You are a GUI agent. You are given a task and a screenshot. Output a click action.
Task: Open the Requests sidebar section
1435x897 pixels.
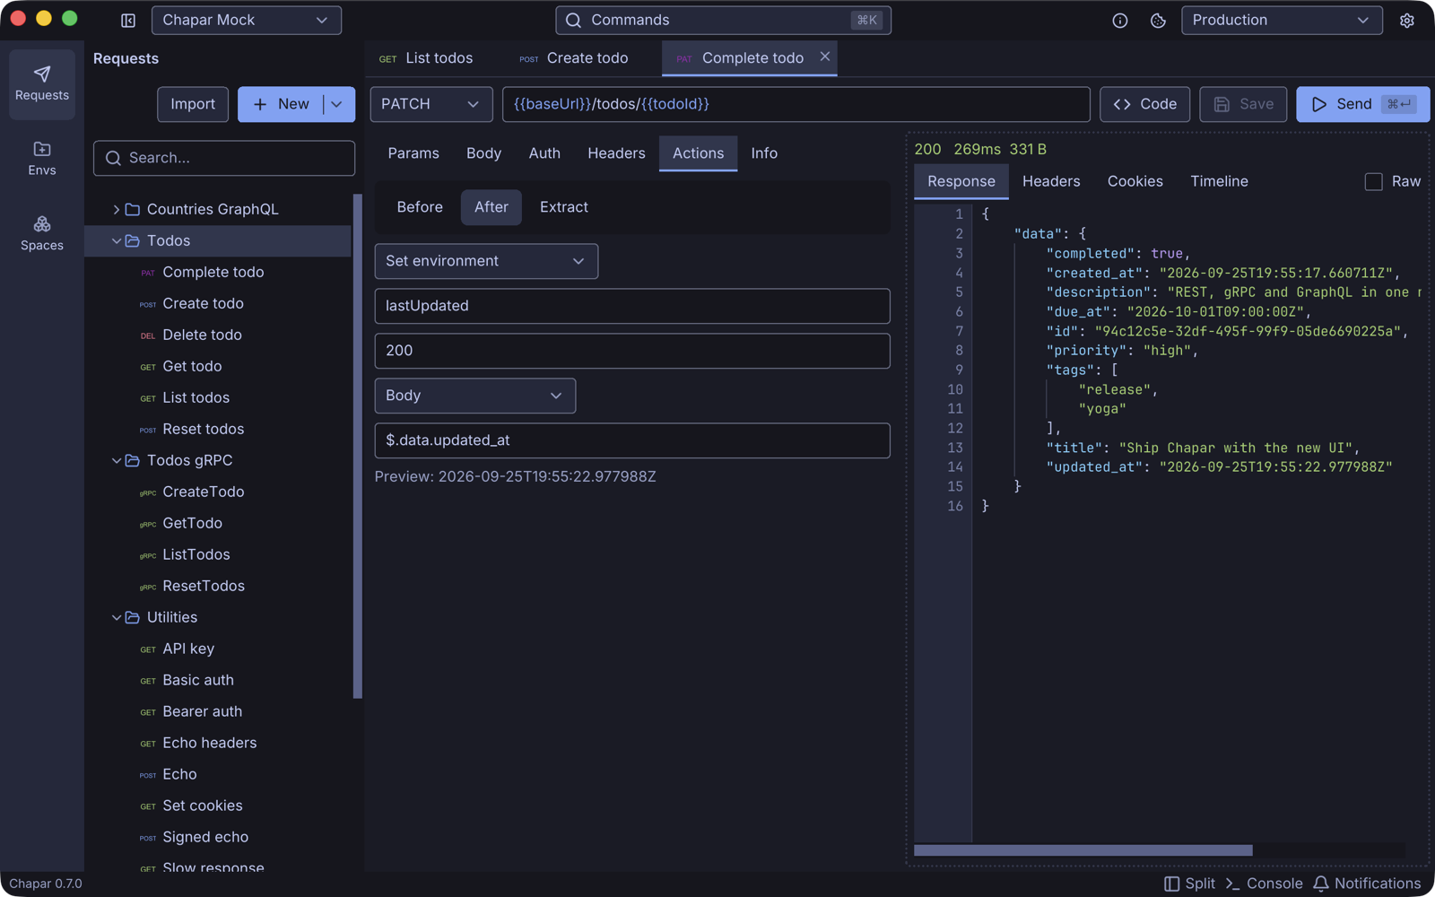42,83
